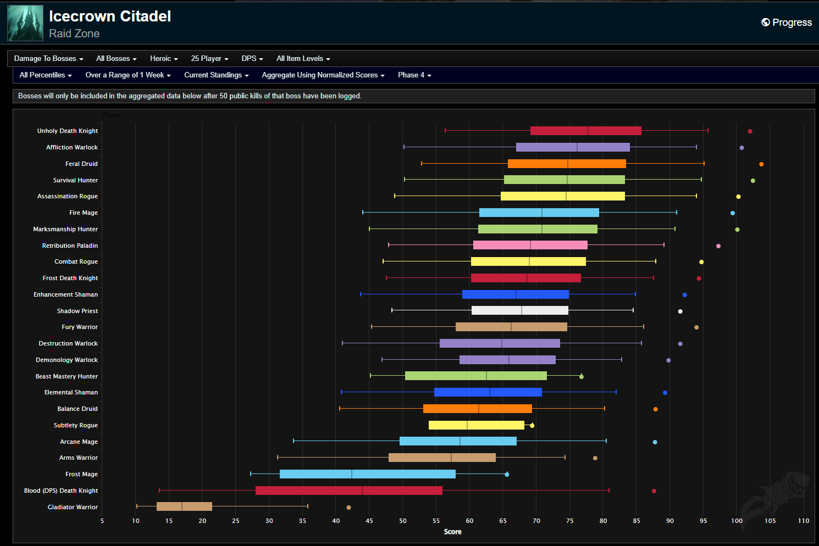
Task: Click the Icecrown Citadel zone thumbnail icon
Action: (x=25, y=23)
